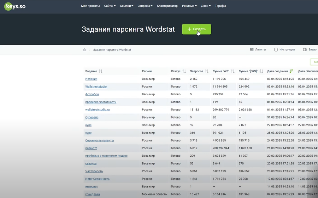318x198 pixels.
Task: Sort by Сумма "[!WS]" column arrows
Action: point(261,71)
